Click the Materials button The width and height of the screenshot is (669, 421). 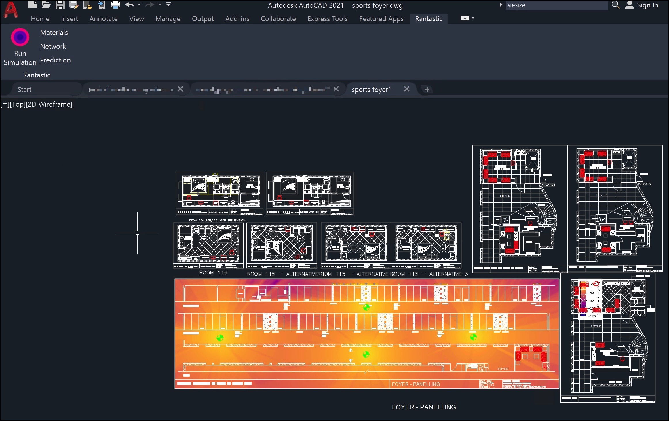point(54,33)
